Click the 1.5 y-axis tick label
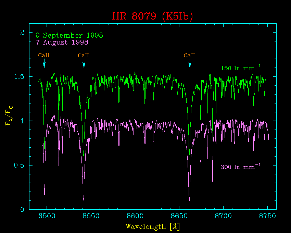Image resolution: width=291 pixels, height=233 pixels. click(x=19, y=77)
